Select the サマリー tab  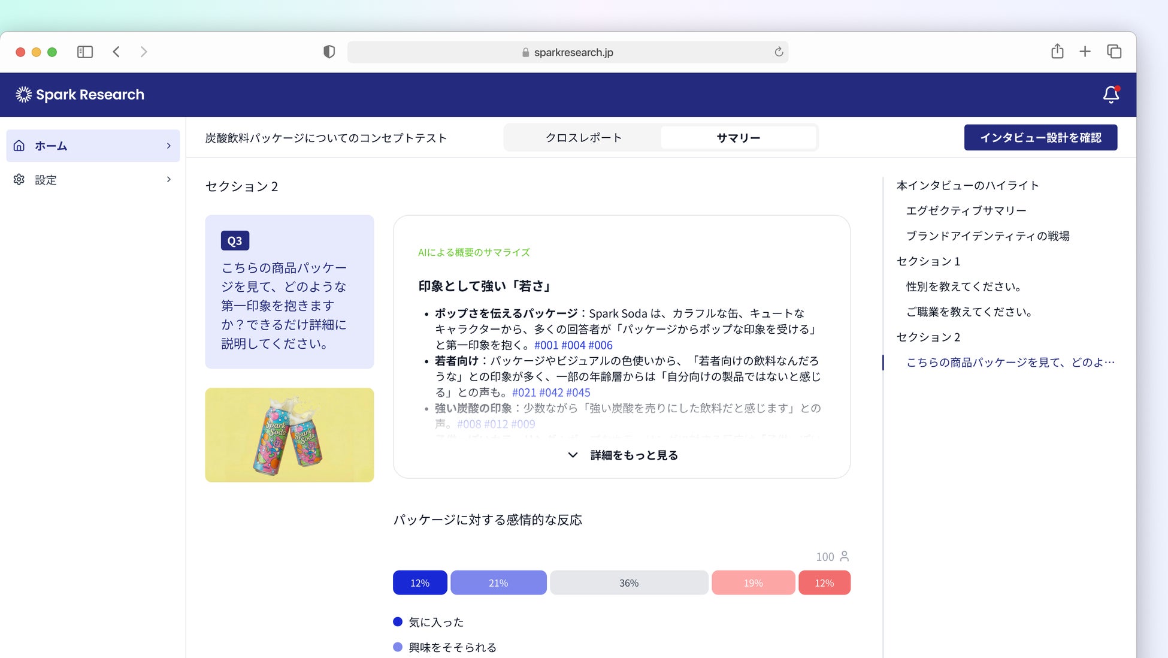(x=738, y=138)
